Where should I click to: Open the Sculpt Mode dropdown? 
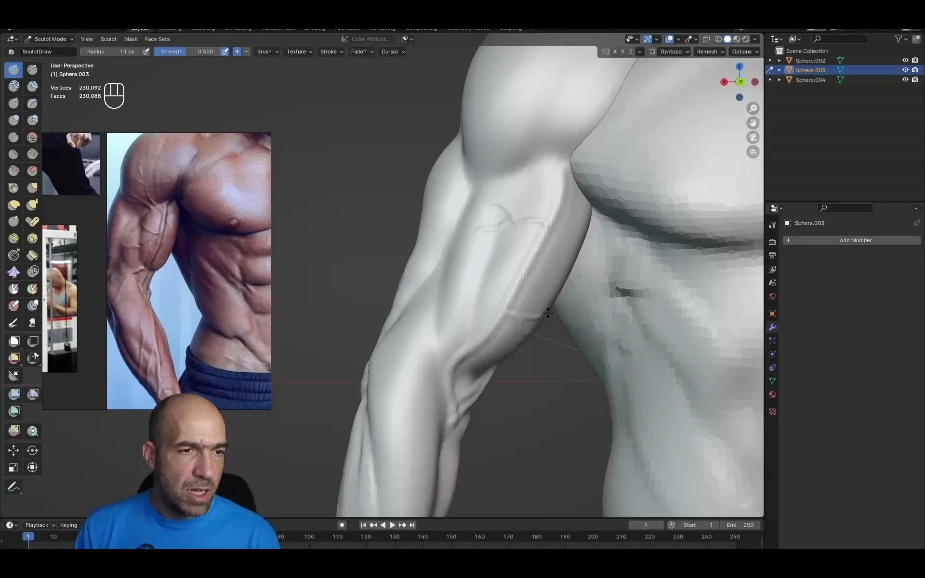point(49,39)
